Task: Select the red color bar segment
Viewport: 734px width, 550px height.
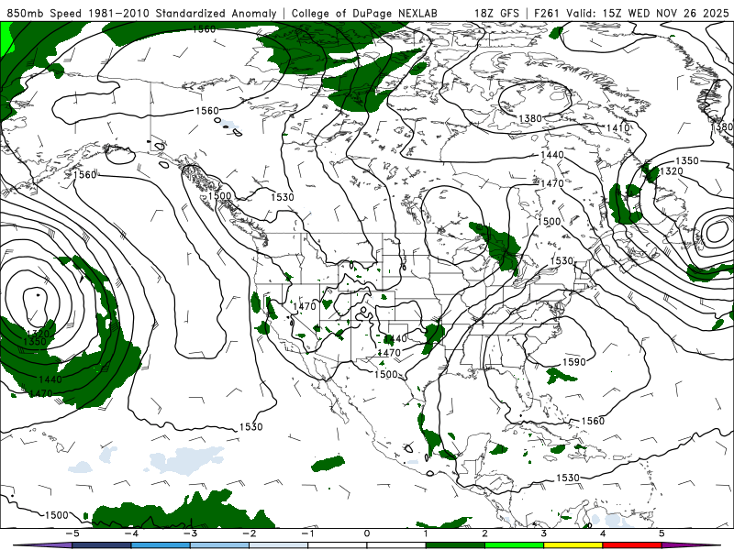Action: coord(632,545)
